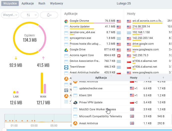Switch to the Ruch tab
The height and width of the screenshot is (131, 172).
coord(42,3)
